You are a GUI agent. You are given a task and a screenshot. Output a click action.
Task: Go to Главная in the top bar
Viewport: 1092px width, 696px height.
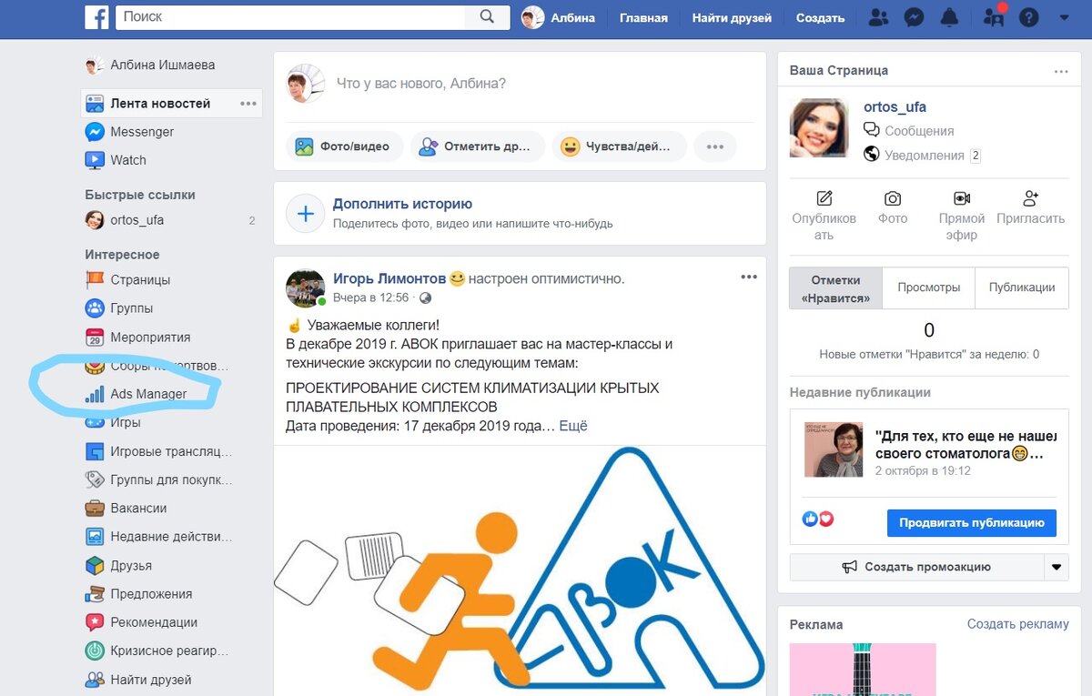(x=643, y=17)
